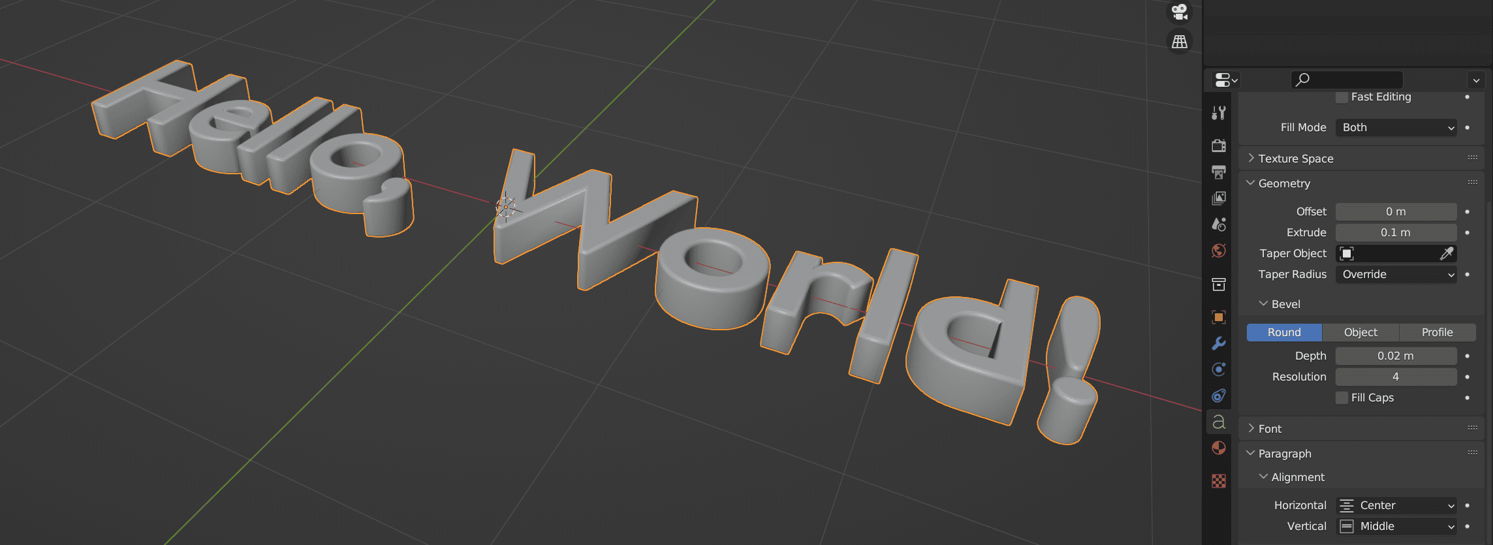Click the Taper Object eyedropper
Viewport: 1493px width, 545px height.
1447,253
